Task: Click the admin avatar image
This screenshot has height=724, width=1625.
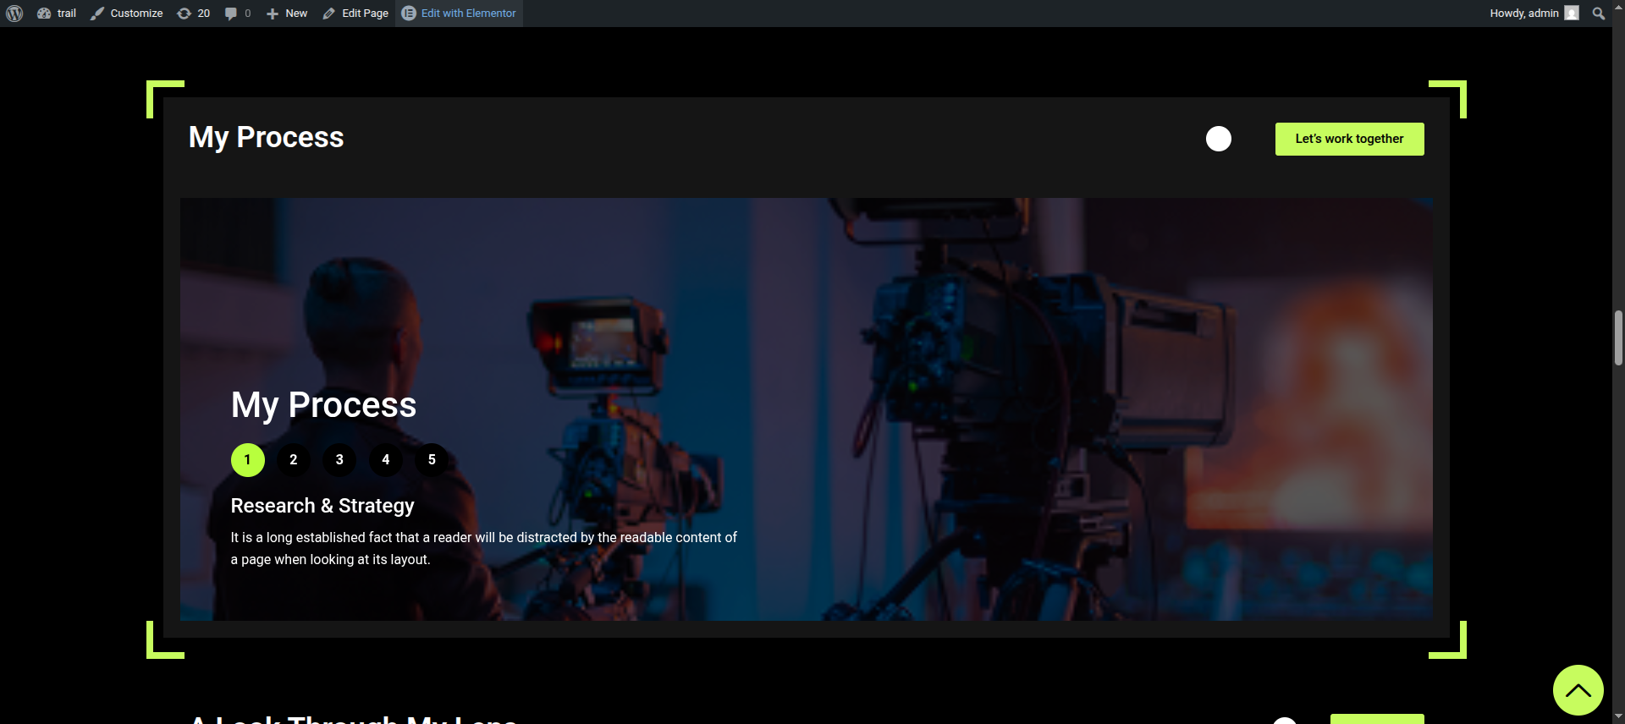Action: (1572, 14)
